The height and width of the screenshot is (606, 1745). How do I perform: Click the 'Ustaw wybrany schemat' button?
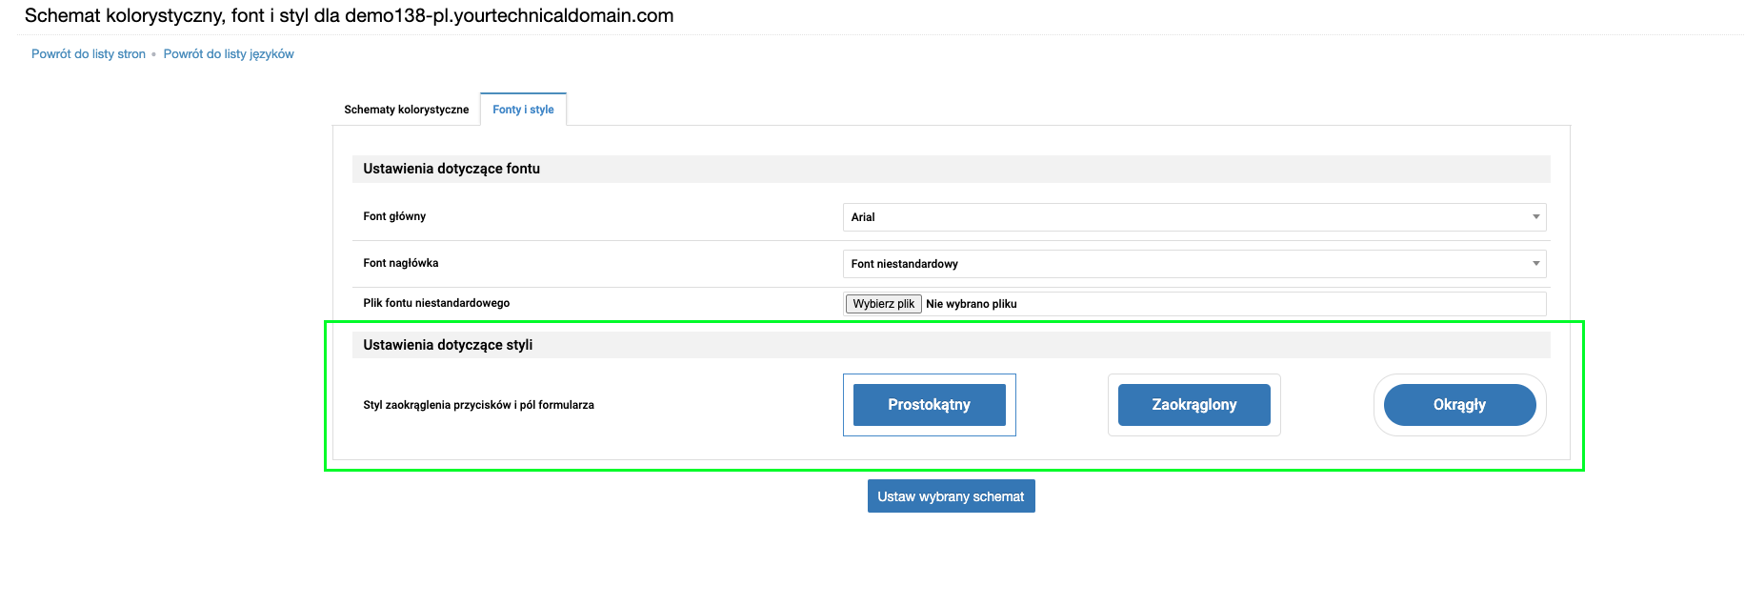click(951, 496)
